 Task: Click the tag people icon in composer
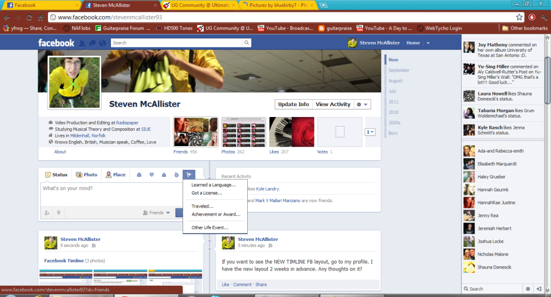point(47,213)
